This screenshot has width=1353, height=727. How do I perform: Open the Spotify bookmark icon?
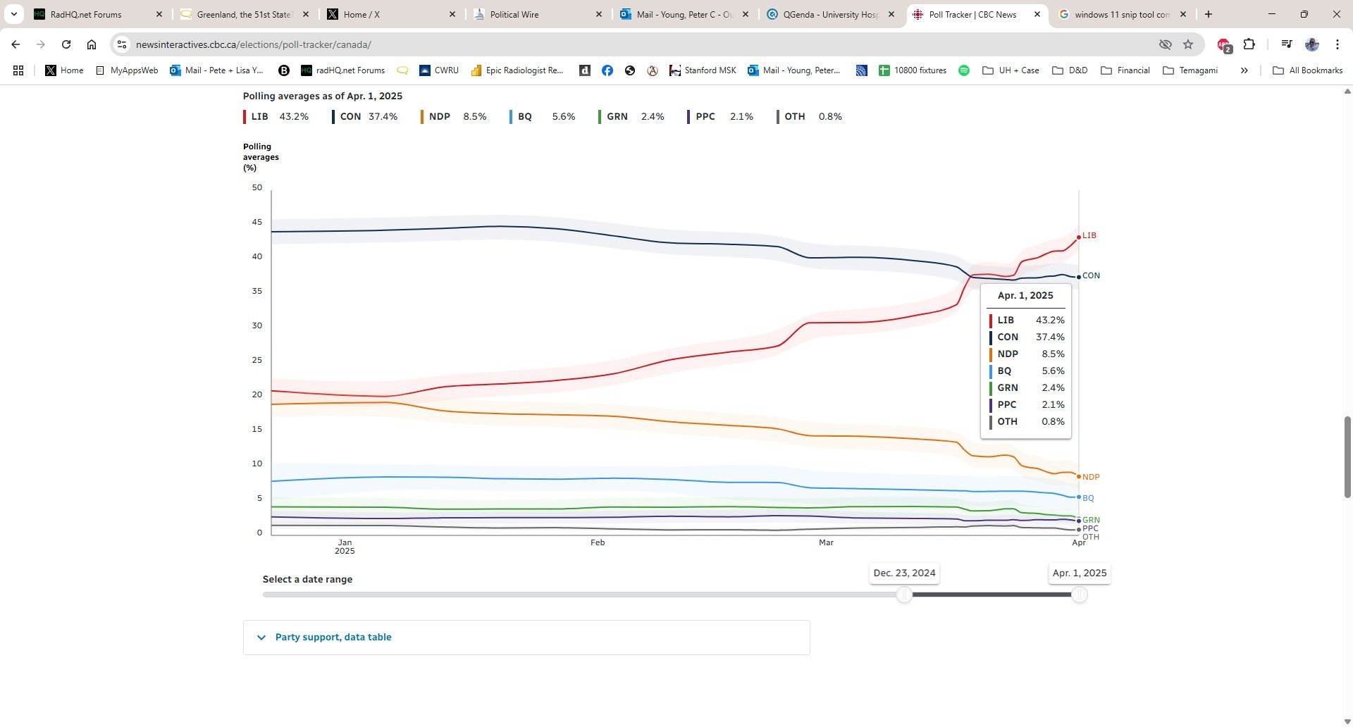coord(964,70)
